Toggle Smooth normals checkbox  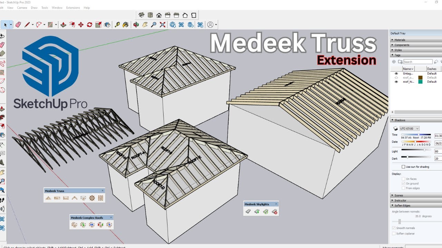coord(394,228)
